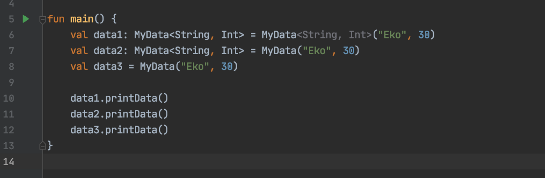The width and height of the screenshot is (545, 178).
Task: Click data2.printData() call on line 11
Action: point(120,114)
